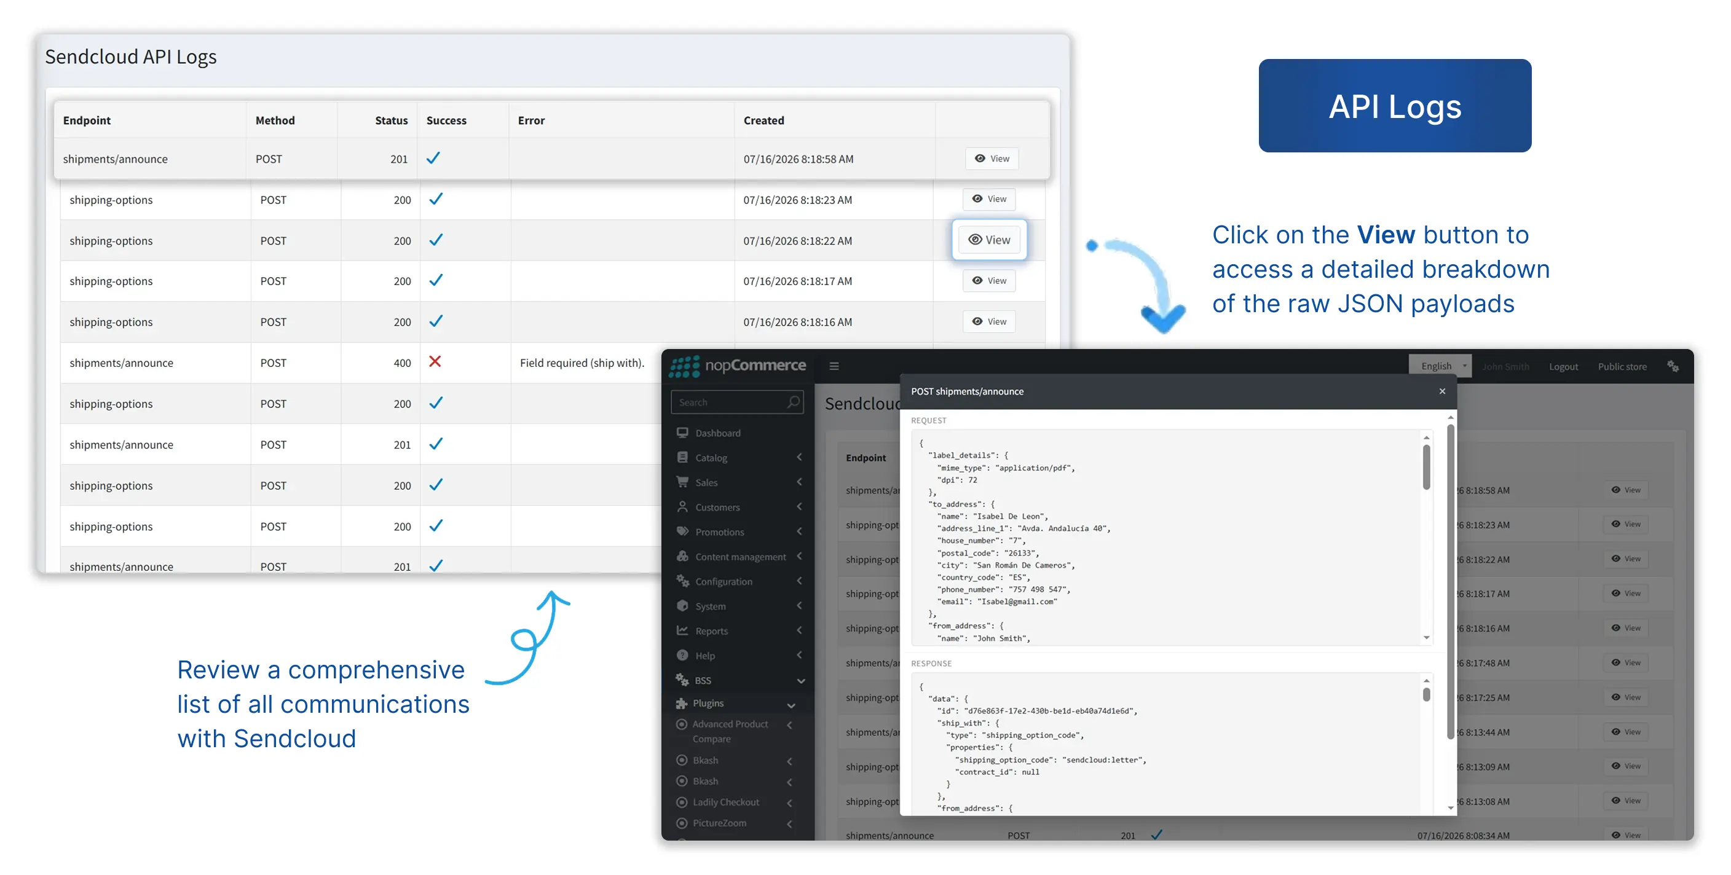
Task: Close the POST shipments/announce dialog
Action: pyautogui.click(x=1442, y=391)
